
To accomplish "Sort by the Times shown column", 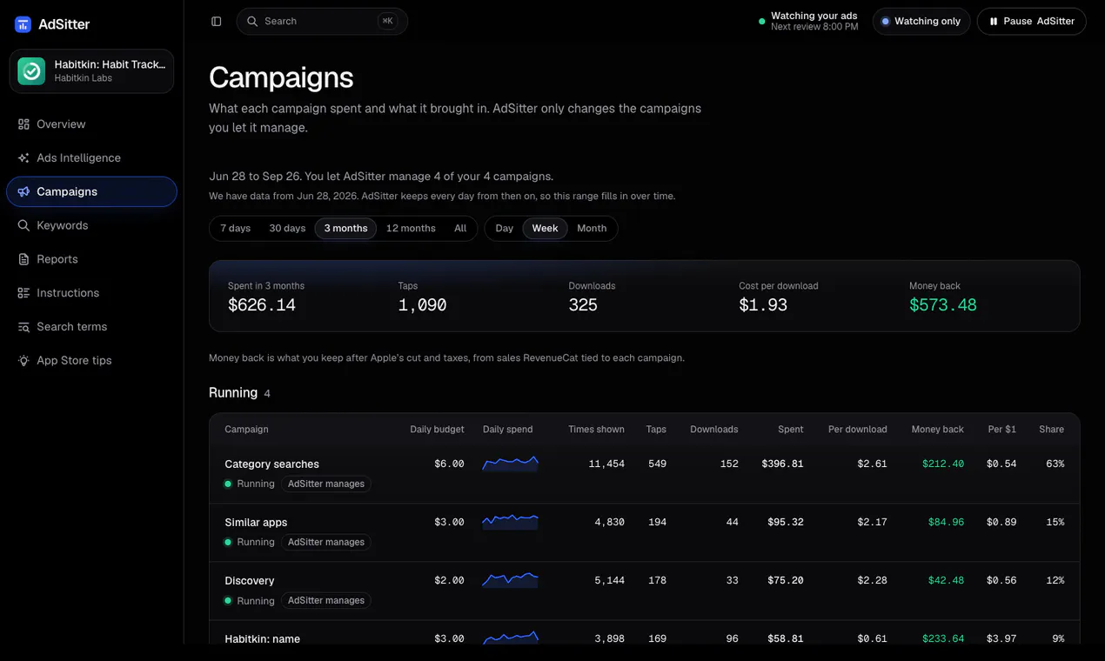I will click(596, 430).
